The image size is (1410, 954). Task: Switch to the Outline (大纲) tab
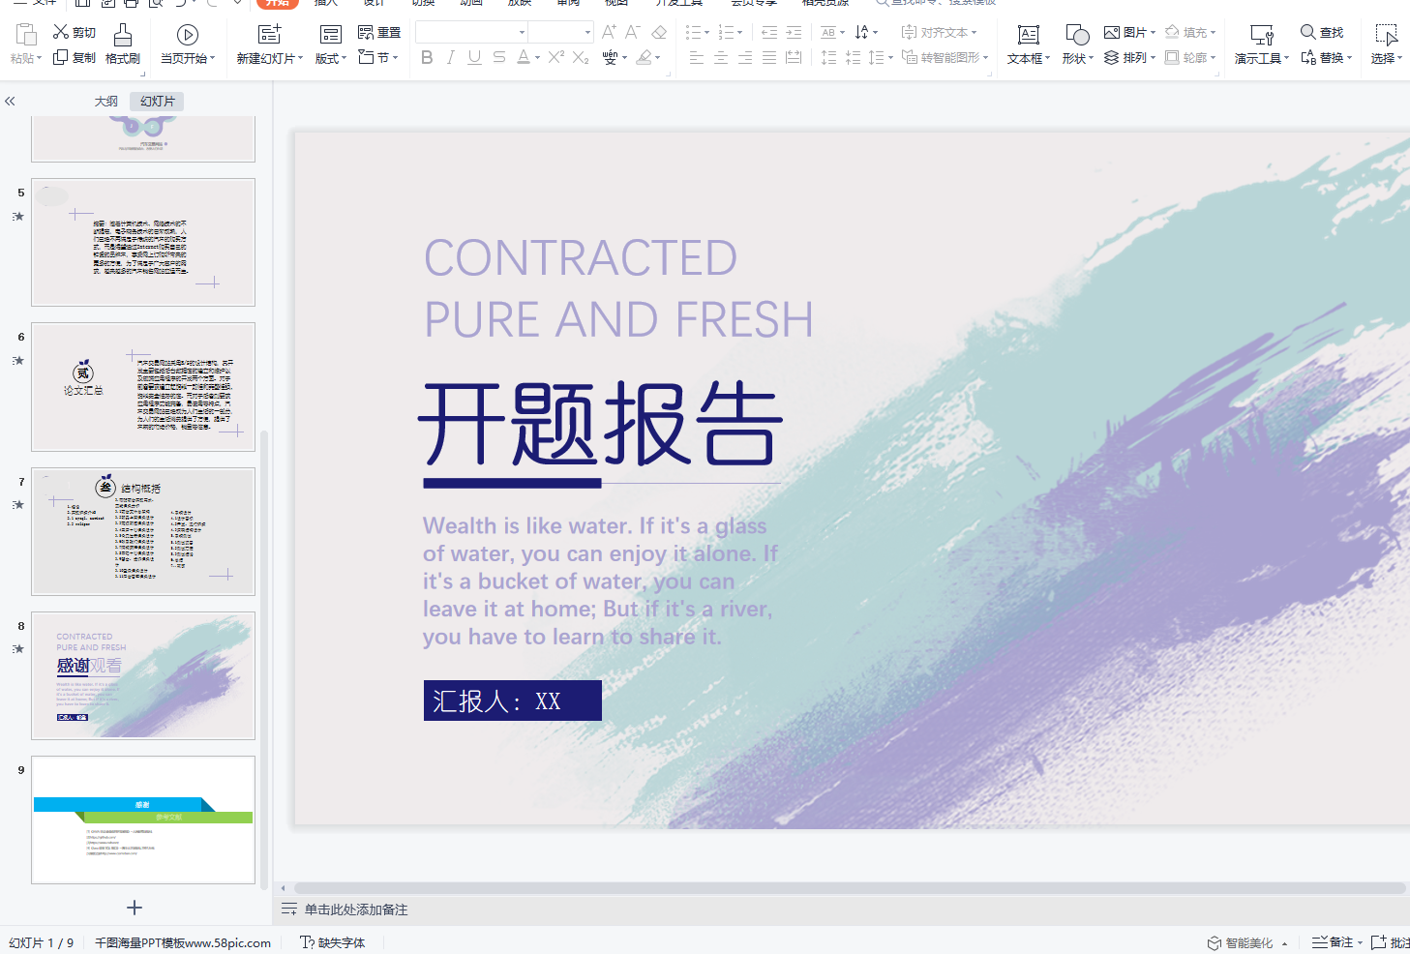(x=106, y=101)
